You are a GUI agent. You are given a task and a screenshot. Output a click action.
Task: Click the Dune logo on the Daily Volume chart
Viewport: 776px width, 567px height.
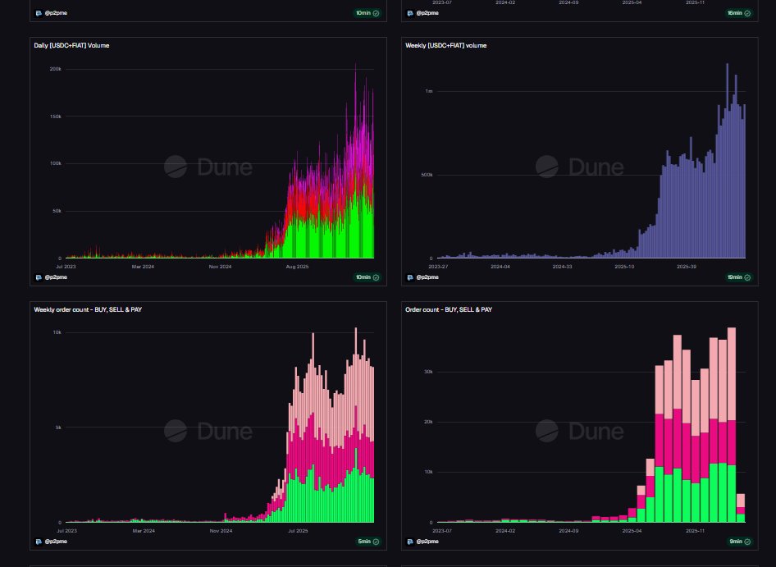(208, 167)
